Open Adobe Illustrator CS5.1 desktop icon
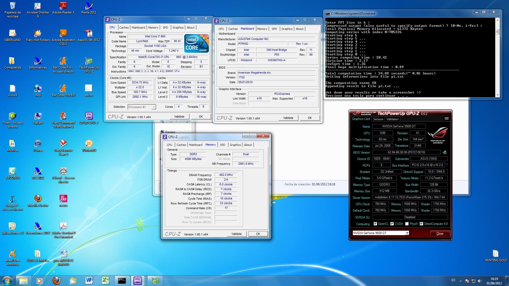Screen dimensions: 509x286 point(63,37)
